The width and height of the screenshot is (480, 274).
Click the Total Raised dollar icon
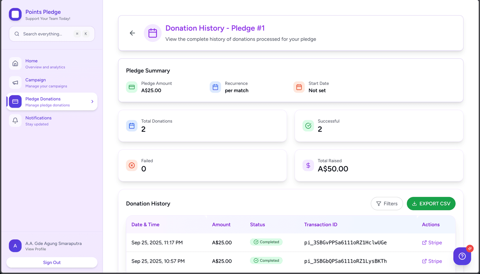308,165
